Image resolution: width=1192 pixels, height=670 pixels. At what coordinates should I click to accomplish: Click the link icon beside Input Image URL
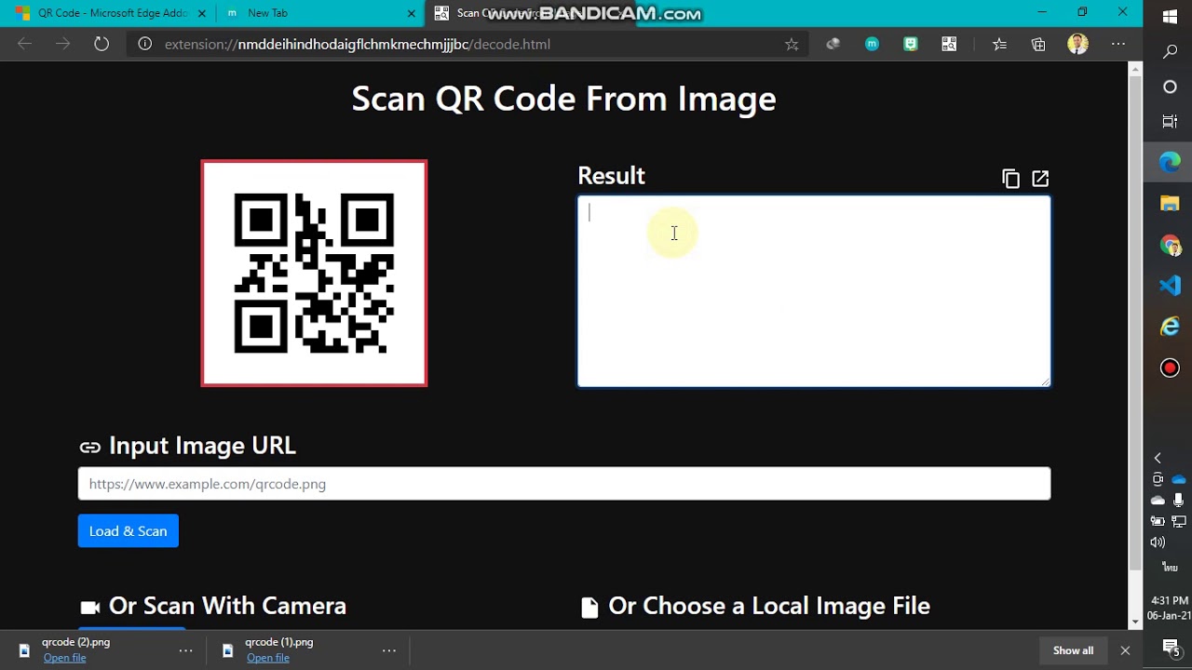pyautogui.click(x=89, y=448)
